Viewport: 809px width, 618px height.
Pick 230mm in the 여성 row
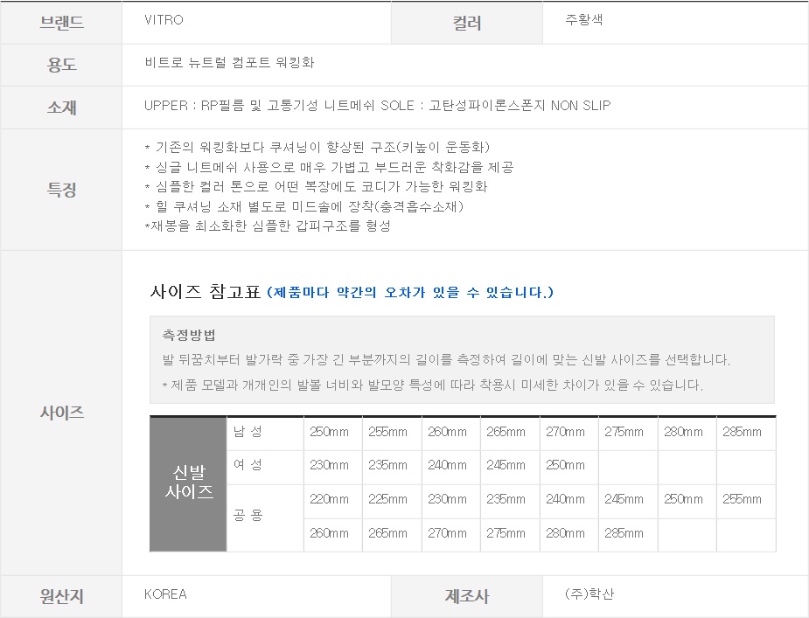coord(329,465)
